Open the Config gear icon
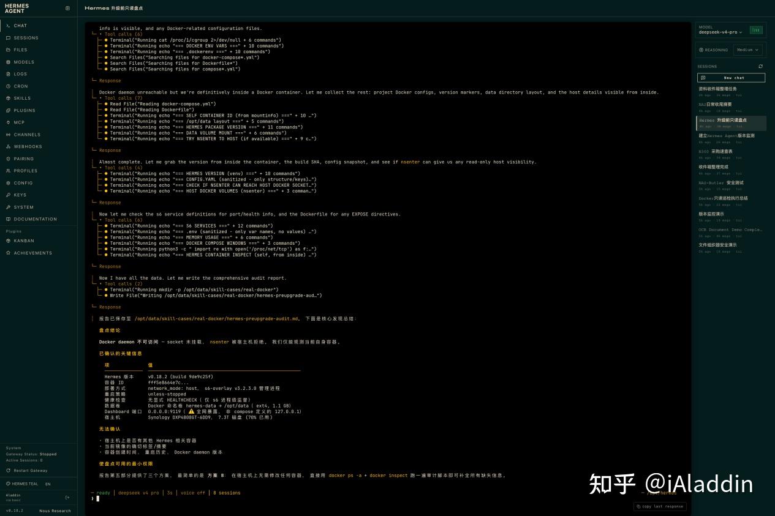 [8, 183]
